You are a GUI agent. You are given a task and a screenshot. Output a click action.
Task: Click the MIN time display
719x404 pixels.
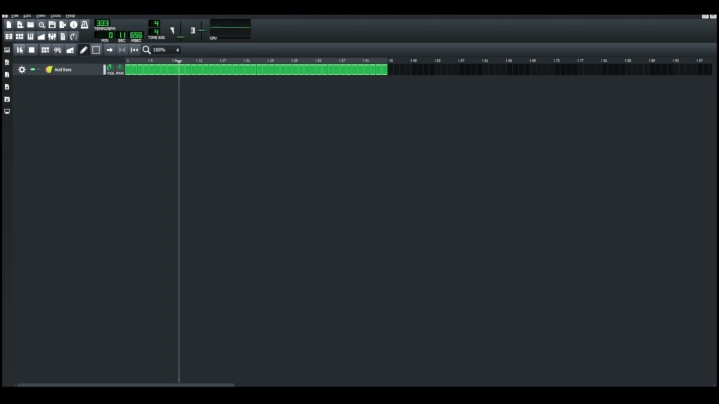click(104, 35)
